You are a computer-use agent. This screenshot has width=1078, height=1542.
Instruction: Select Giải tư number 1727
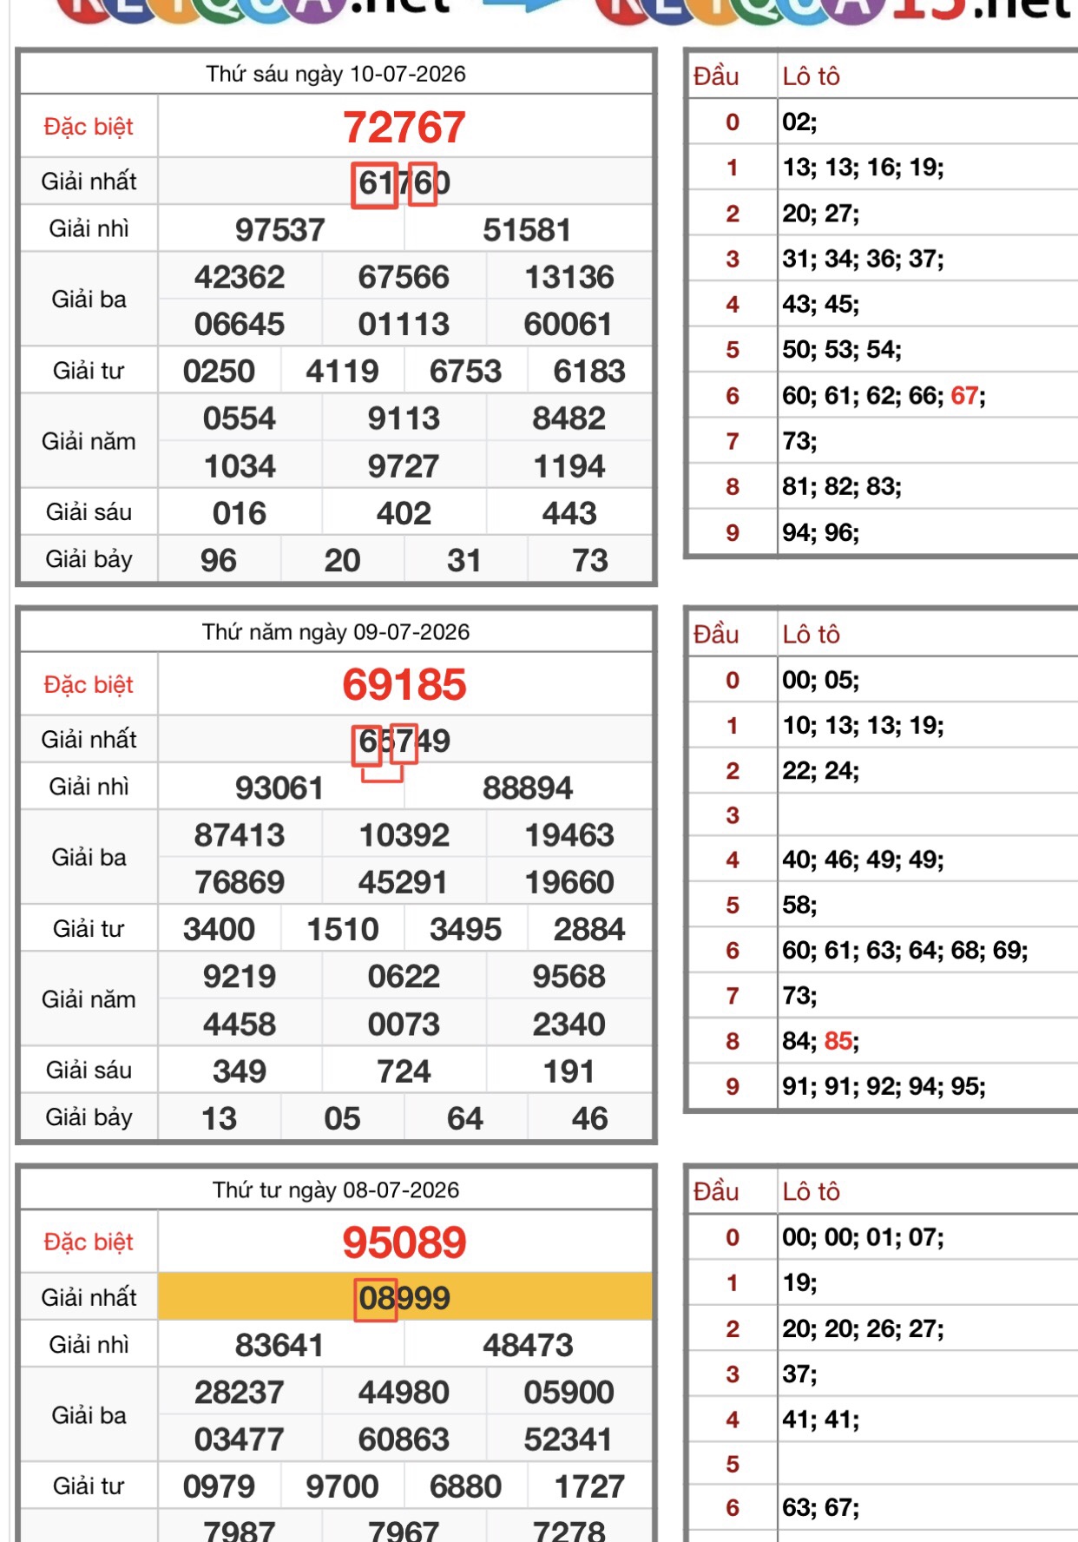coord(589,1486)
